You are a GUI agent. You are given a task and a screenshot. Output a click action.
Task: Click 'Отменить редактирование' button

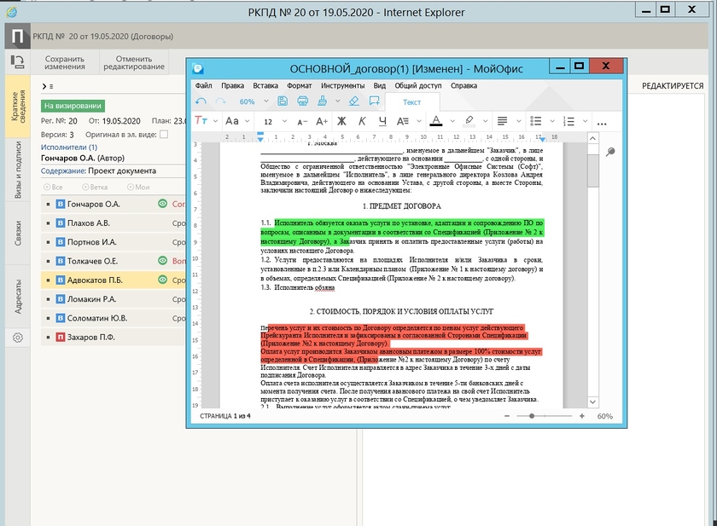click(134, 62)
